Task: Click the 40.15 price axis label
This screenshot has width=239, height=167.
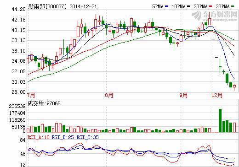Action: (19, 30)
